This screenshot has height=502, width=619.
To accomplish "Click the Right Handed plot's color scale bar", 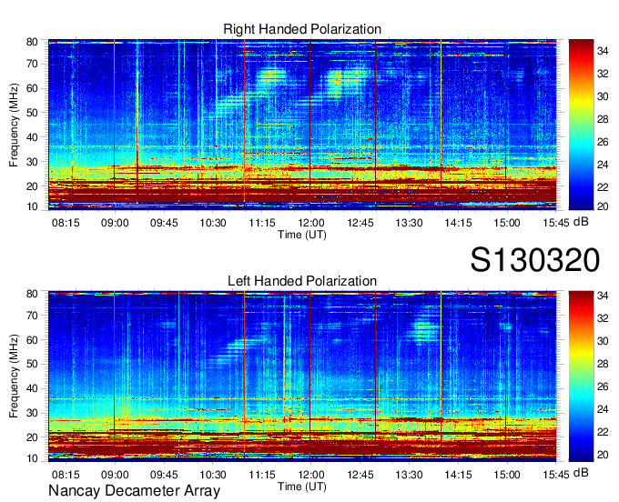I will click(x=581, y=125).
